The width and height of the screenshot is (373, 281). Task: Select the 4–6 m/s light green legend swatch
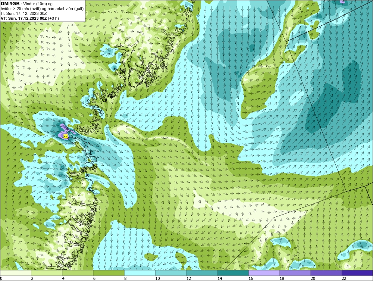click(x=78, y=273)
